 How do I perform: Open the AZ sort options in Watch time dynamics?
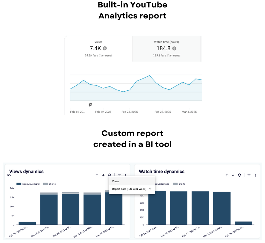click(x=239, y=175)
